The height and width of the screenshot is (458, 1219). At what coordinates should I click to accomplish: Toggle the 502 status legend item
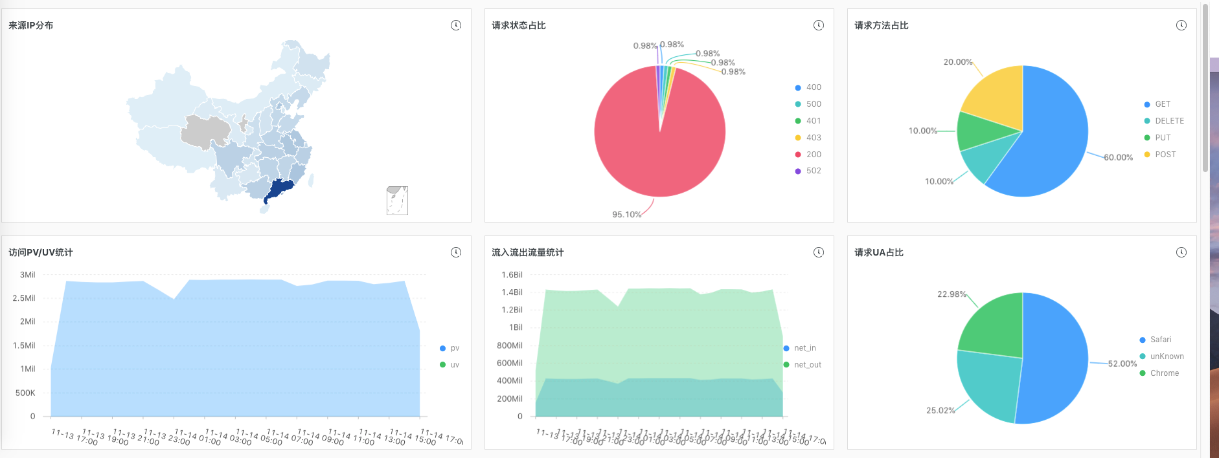tap(808, 171)
